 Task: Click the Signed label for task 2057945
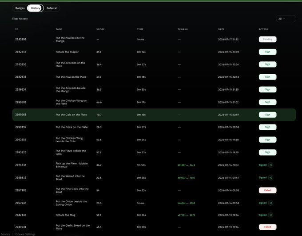coord(263,203)
